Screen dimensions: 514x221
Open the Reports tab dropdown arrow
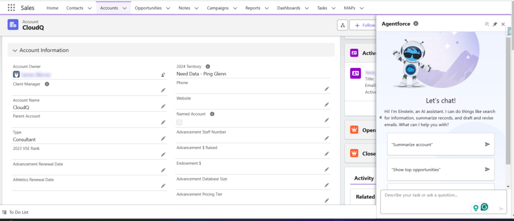[267, 8]
